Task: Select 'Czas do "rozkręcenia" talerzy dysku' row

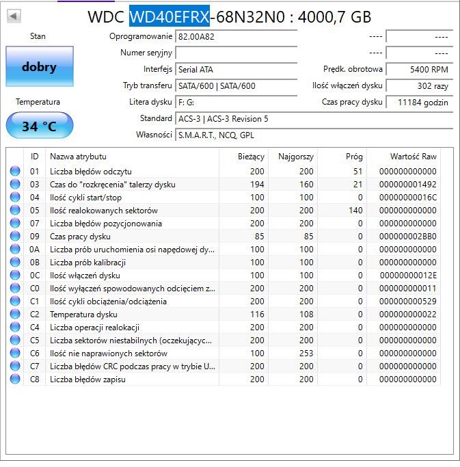Action: click(x=224, y=185)
